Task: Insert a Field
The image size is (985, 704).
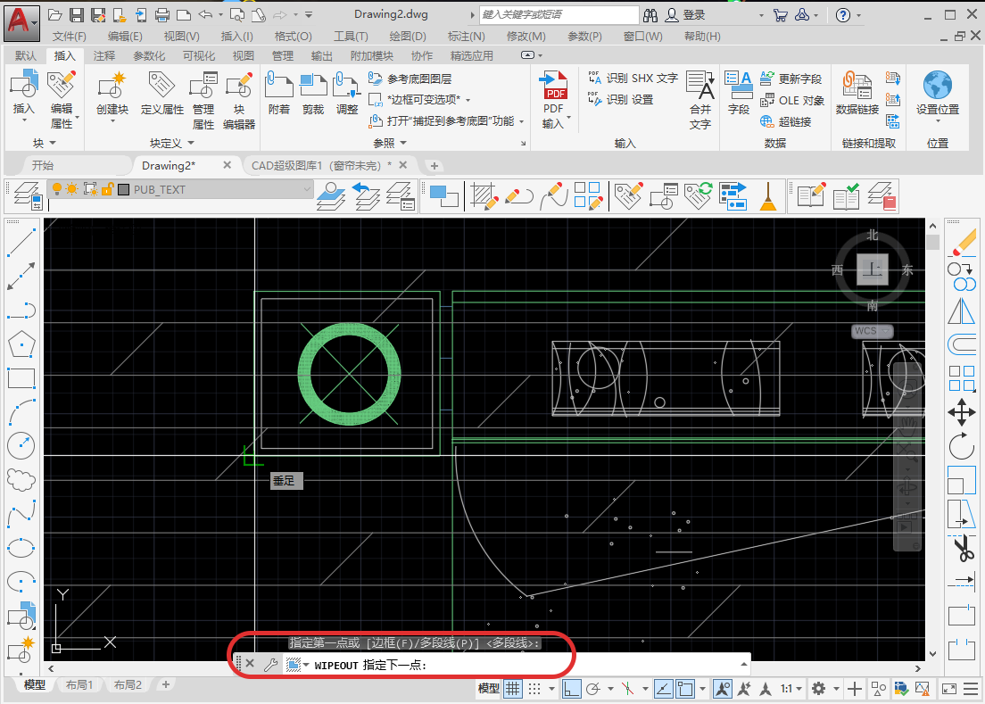Action: coord(739,93)
